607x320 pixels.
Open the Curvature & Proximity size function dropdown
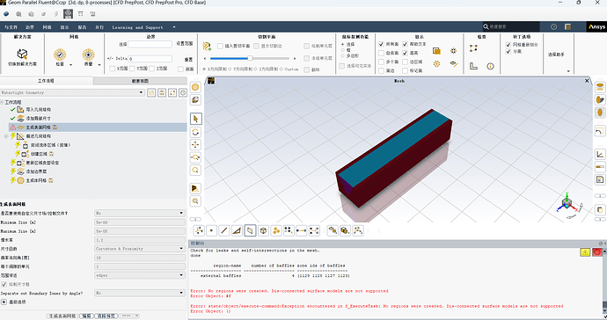140,249
